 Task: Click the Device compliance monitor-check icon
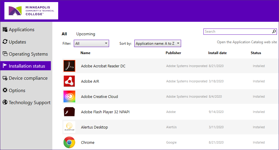pos(5,78)
